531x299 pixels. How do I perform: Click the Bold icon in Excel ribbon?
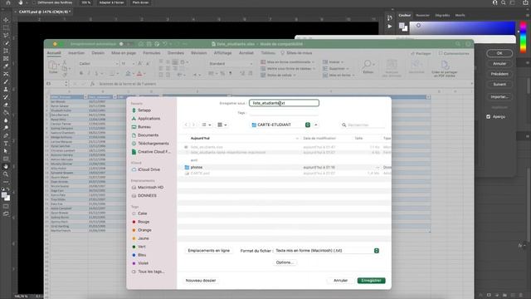(81, 74)
